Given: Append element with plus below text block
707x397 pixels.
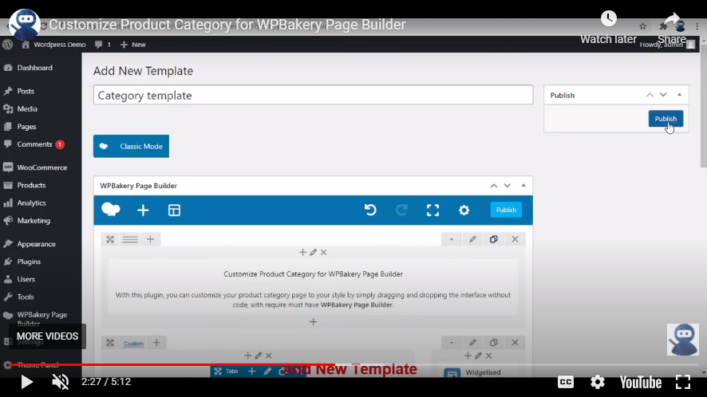Looking at the screenshot, I should tap(313, 322).
